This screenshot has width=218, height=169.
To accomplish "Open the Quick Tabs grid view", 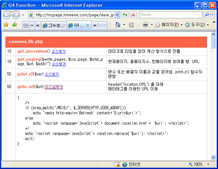I will point(26,25).
